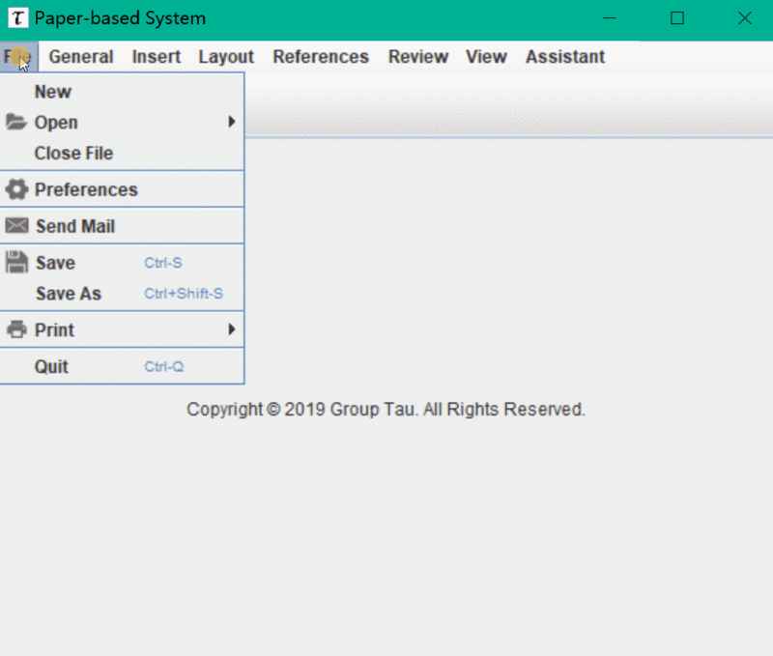Maximize the Paper-based System window
The height and width of the screenshot is (656, 773).
pyautogui.click(x=677, y=18)
